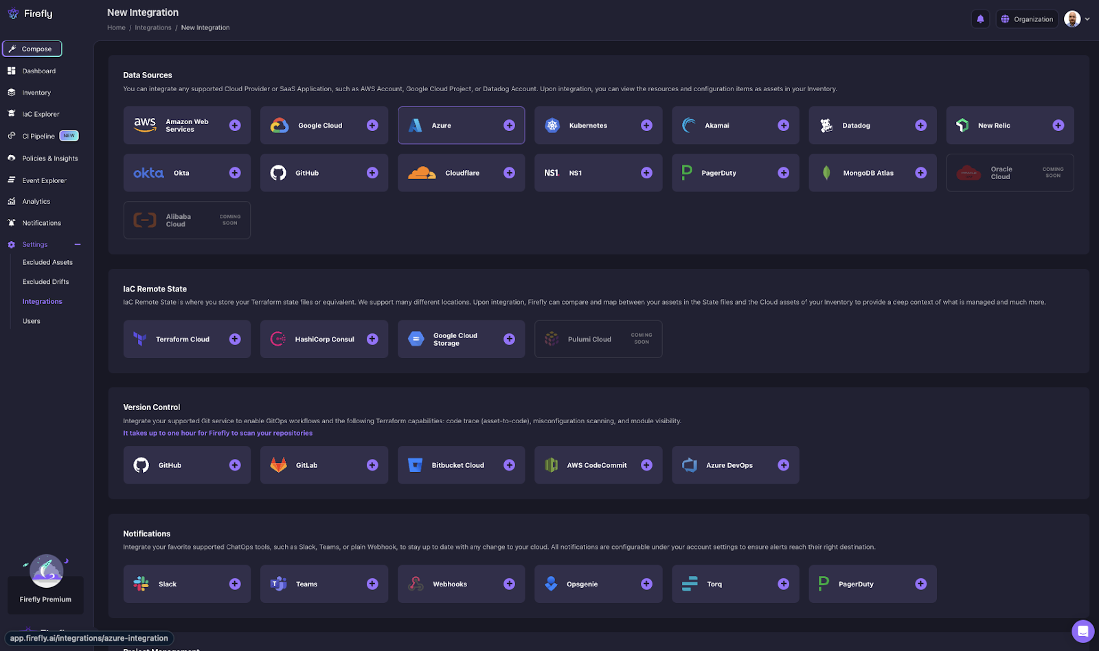Add Google Cloud Storage with plus icon

pyautogui.click(x=509, y=339)
